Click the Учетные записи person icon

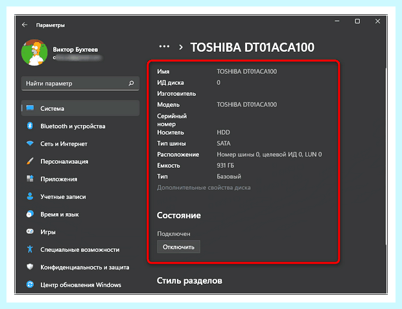[30, 196]
